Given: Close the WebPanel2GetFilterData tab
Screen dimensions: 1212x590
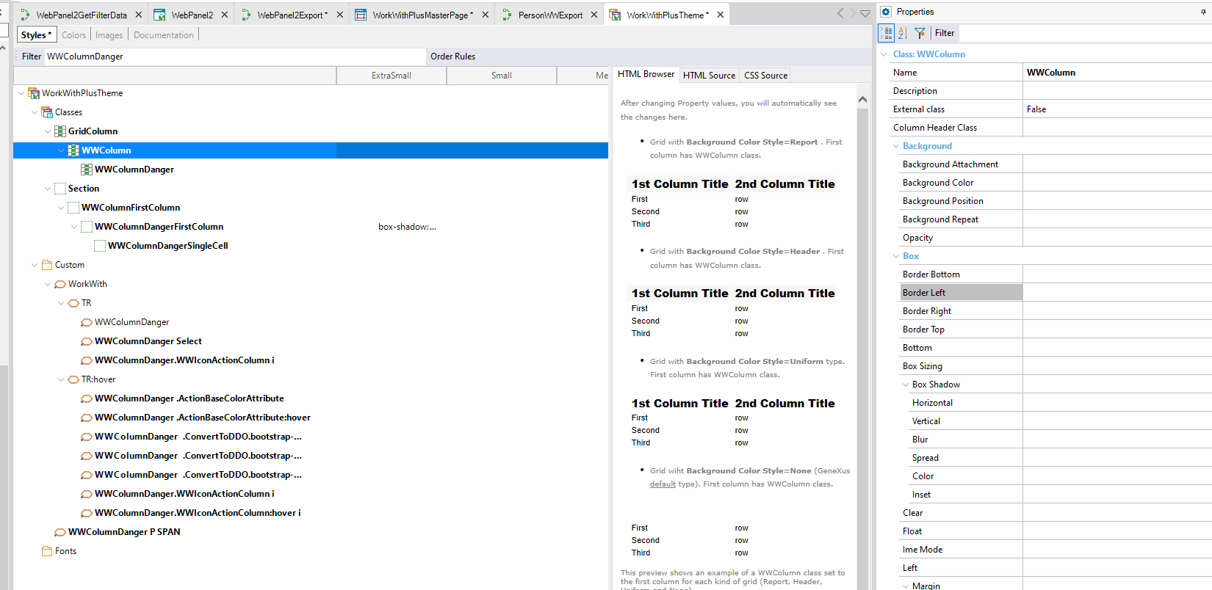Looking at the screenshot, I should pos(138,15).
